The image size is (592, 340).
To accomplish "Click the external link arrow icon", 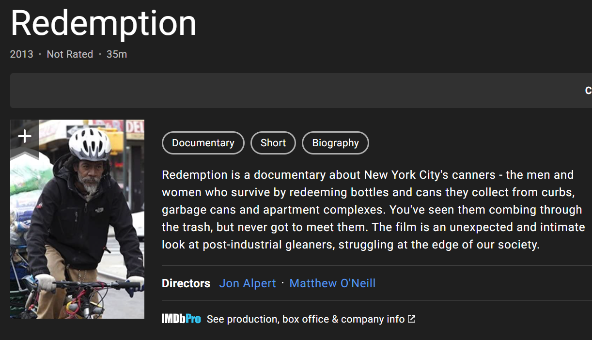I will tap(411, 319).
